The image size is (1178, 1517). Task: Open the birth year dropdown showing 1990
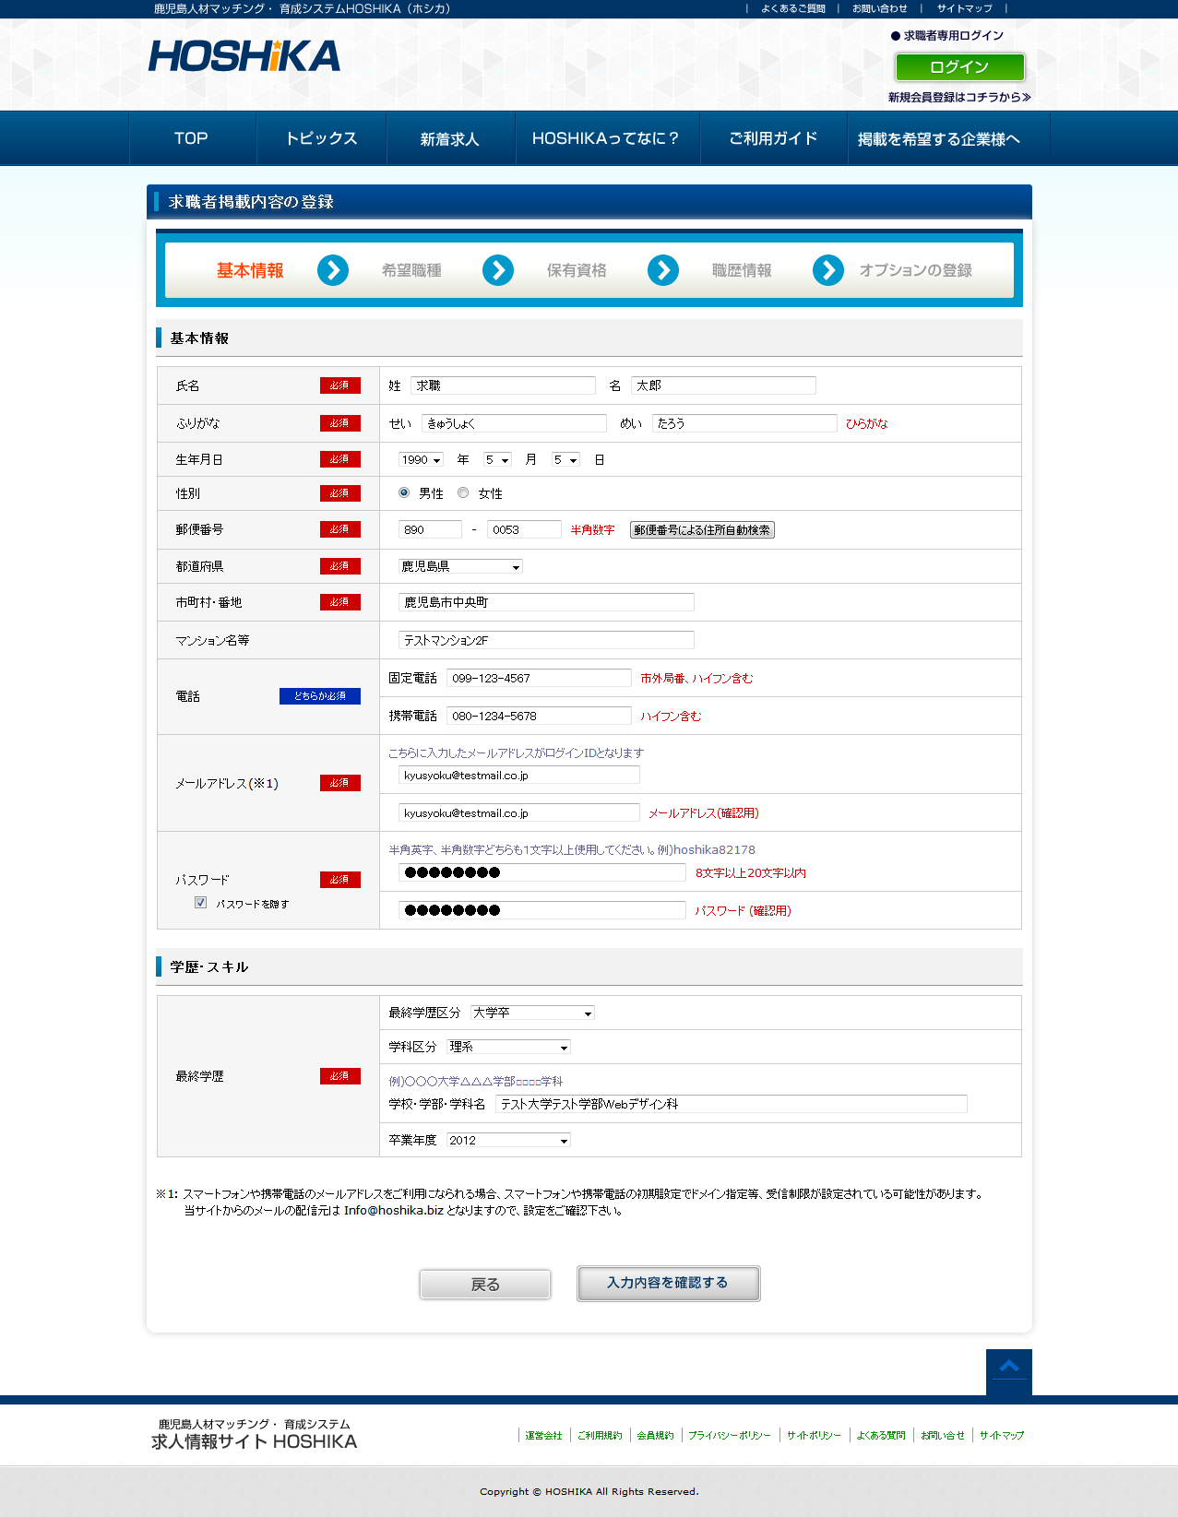[422, 459]
